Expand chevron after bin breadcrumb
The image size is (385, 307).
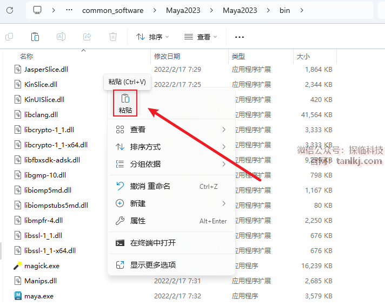pyautogui.click(x=302, y=10)
